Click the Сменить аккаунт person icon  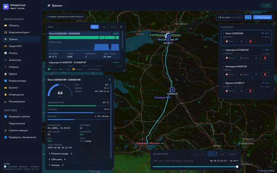5,130
